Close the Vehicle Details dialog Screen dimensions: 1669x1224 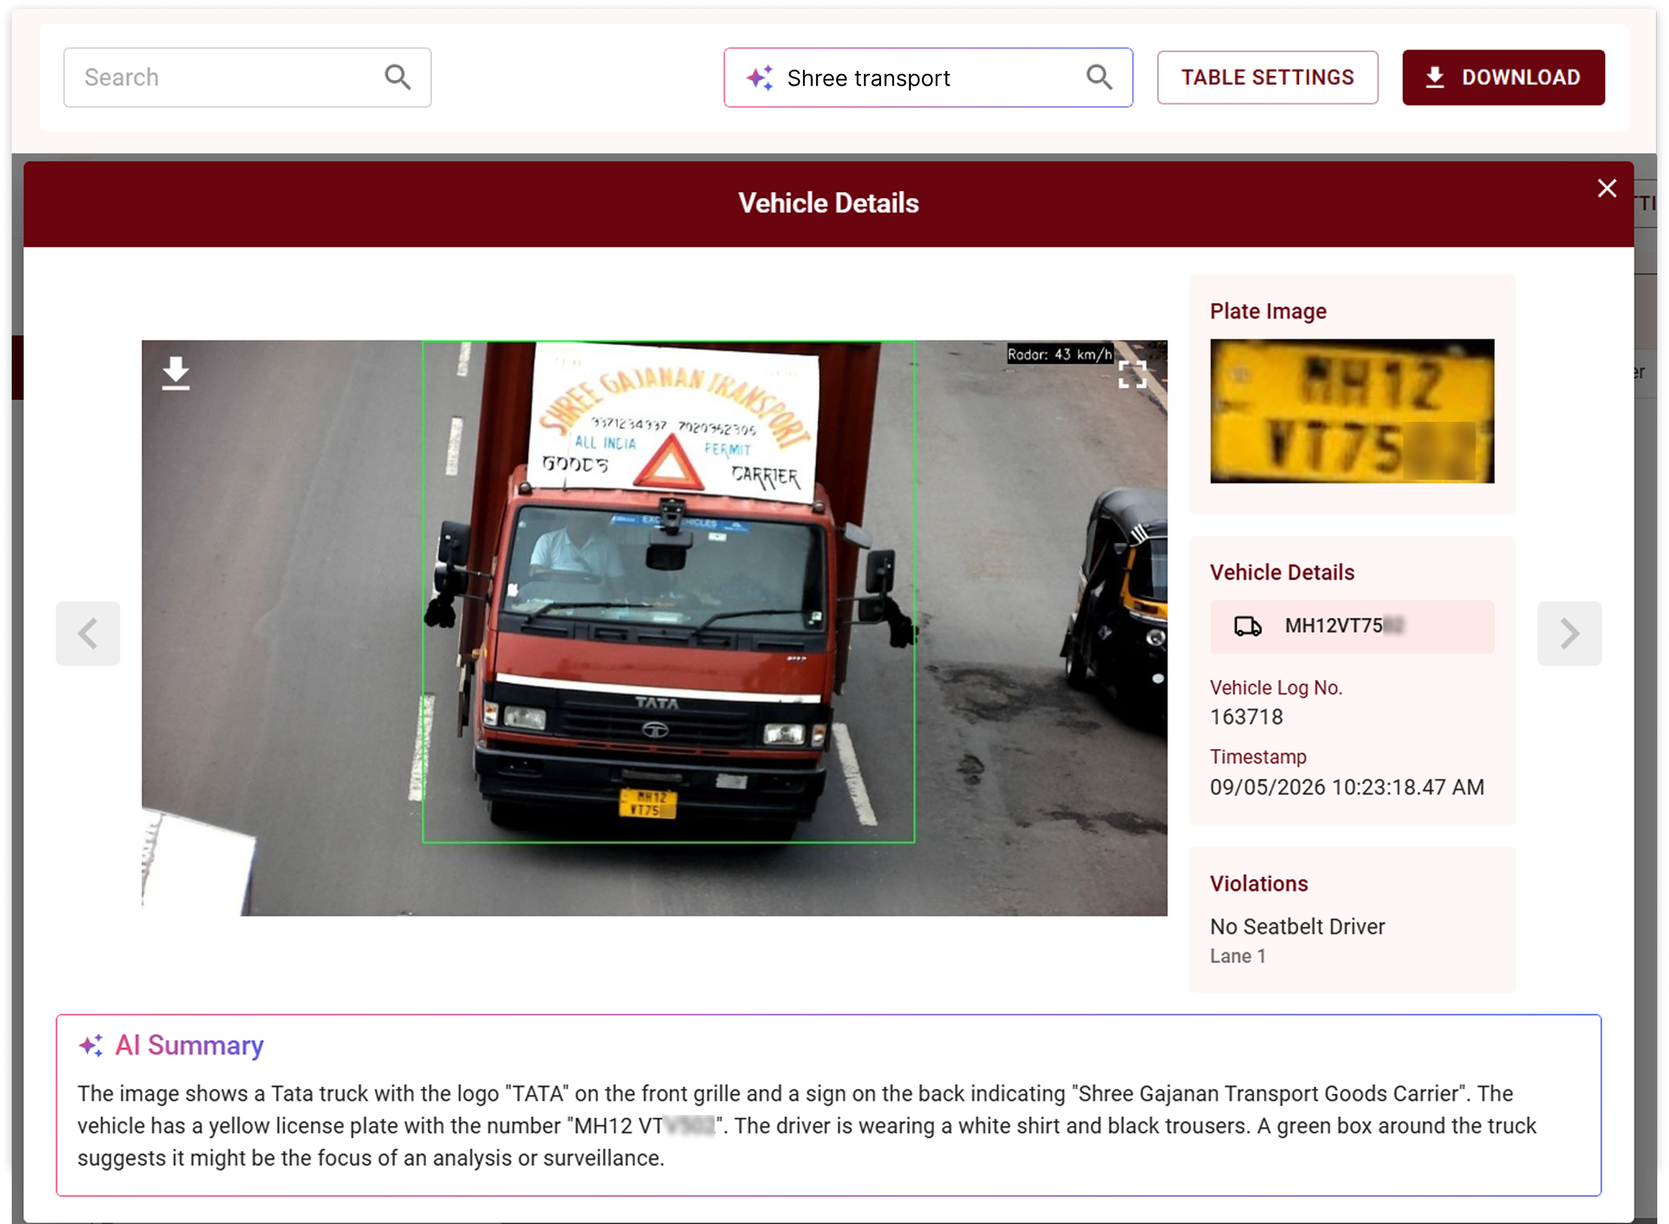(1605, 188)
